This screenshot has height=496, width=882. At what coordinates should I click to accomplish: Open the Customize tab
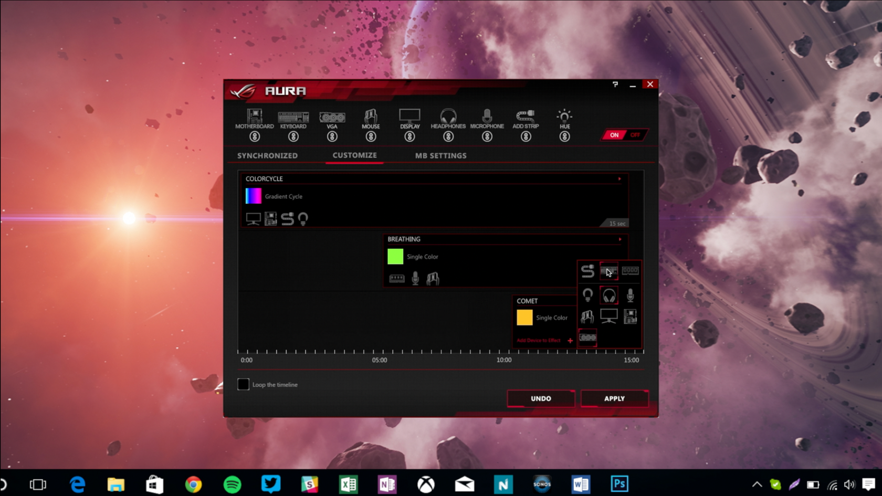pyautogui.click(x=354, y=155)
